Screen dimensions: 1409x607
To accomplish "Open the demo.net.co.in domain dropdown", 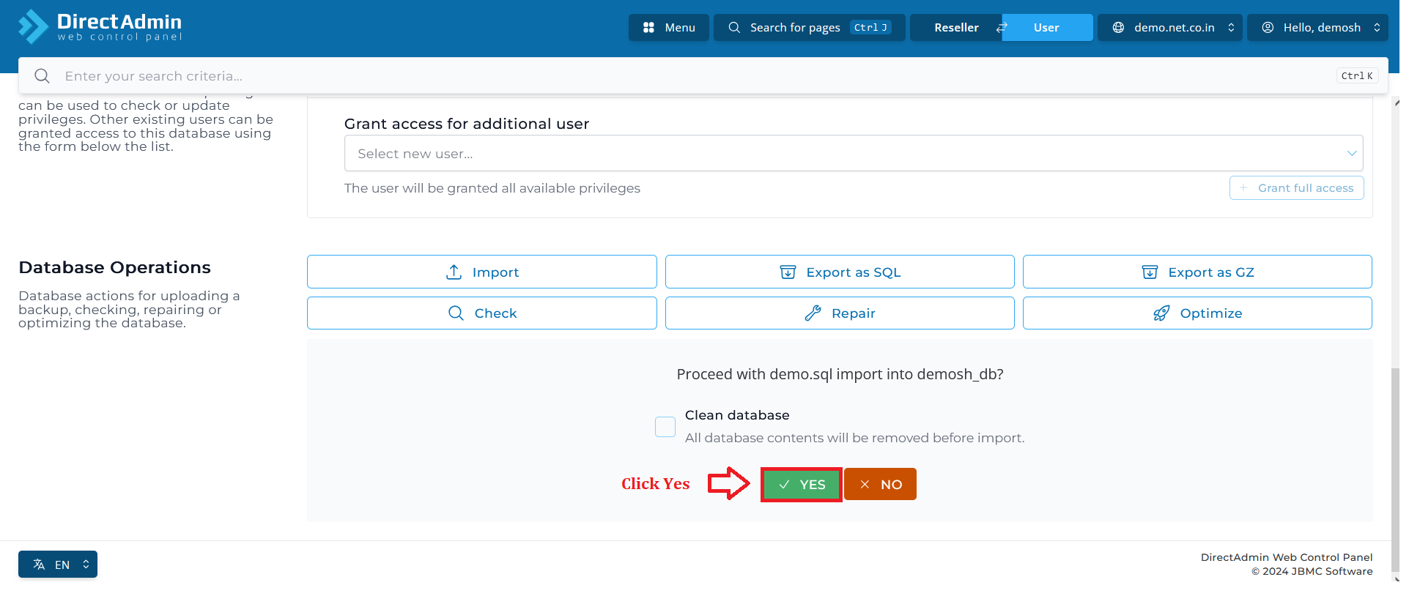I will point(1169,27).
